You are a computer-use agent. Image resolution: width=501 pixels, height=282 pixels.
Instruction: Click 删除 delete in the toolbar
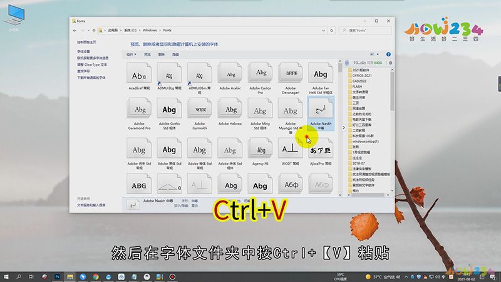(162, 55)
